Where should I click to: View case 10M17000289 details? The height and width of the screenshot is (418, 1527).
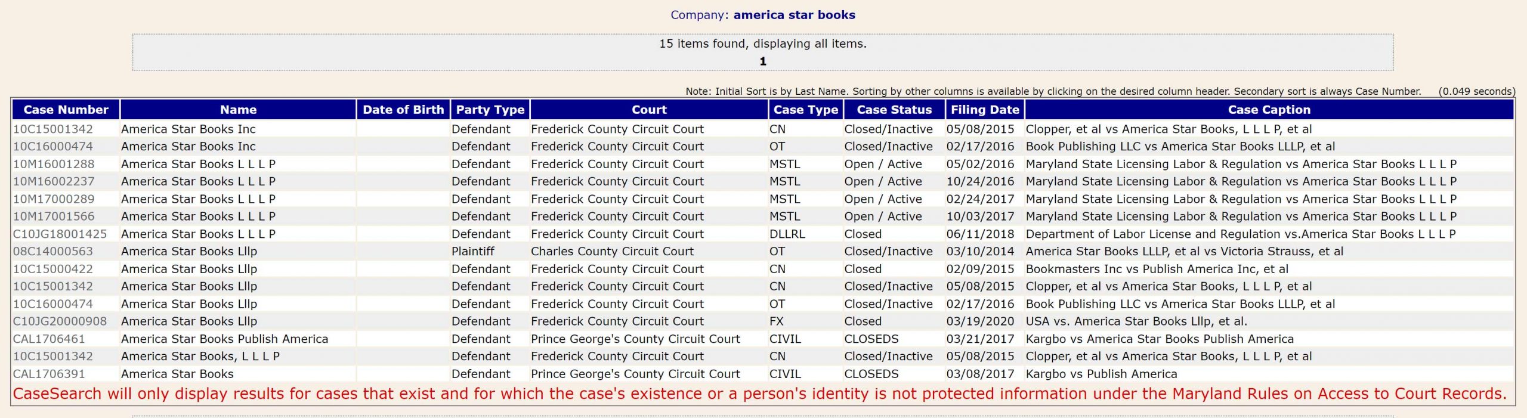coord(54,199)
